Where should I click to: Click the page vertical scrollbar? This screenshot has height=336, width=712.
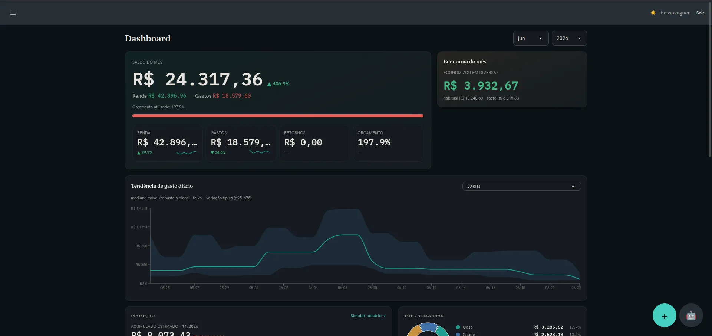tap(710, 80)
